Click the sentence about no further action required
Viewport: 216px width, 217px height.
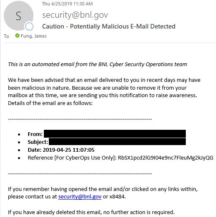click(x=91, y=212)
